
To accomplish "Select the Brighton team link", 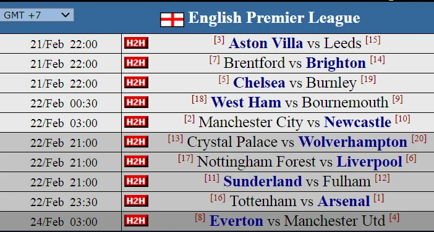I will click(x=336, y=64).
